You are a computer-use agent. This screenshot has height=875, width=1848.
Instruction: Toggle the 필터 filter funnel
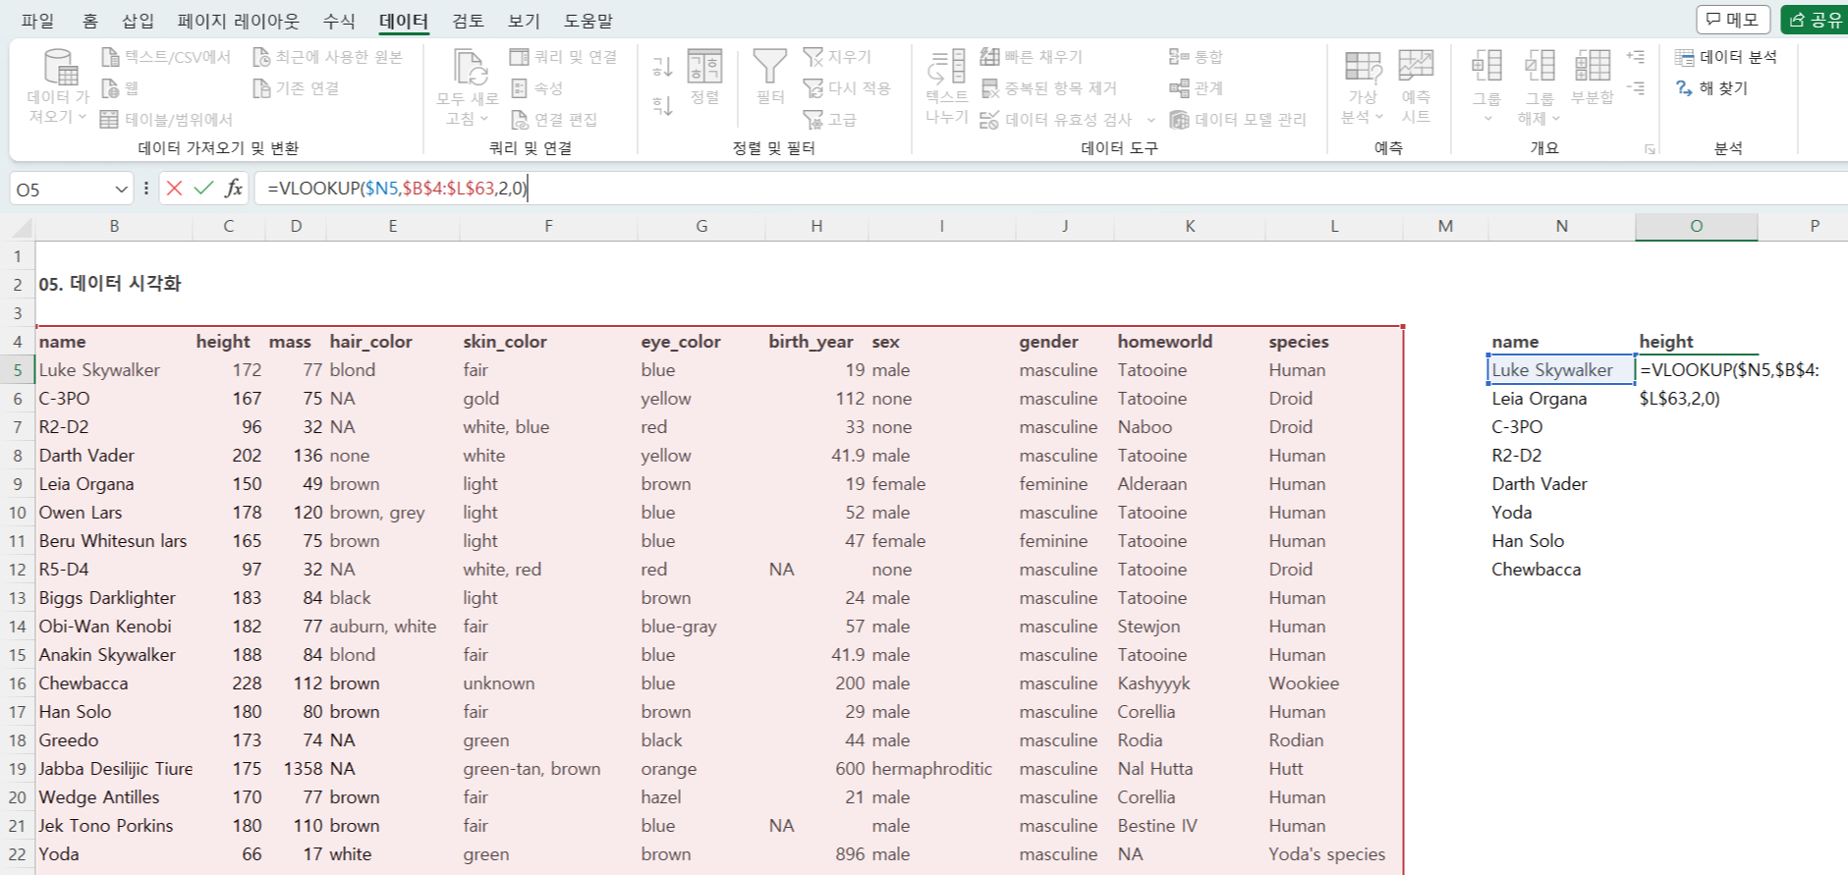[x=770, y=77]
